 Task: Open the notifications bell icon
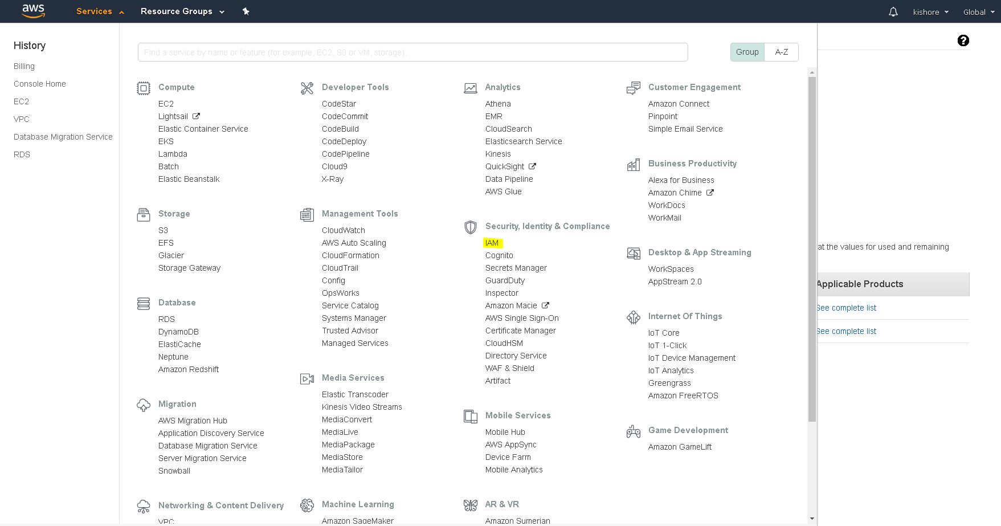coord(893,12)
